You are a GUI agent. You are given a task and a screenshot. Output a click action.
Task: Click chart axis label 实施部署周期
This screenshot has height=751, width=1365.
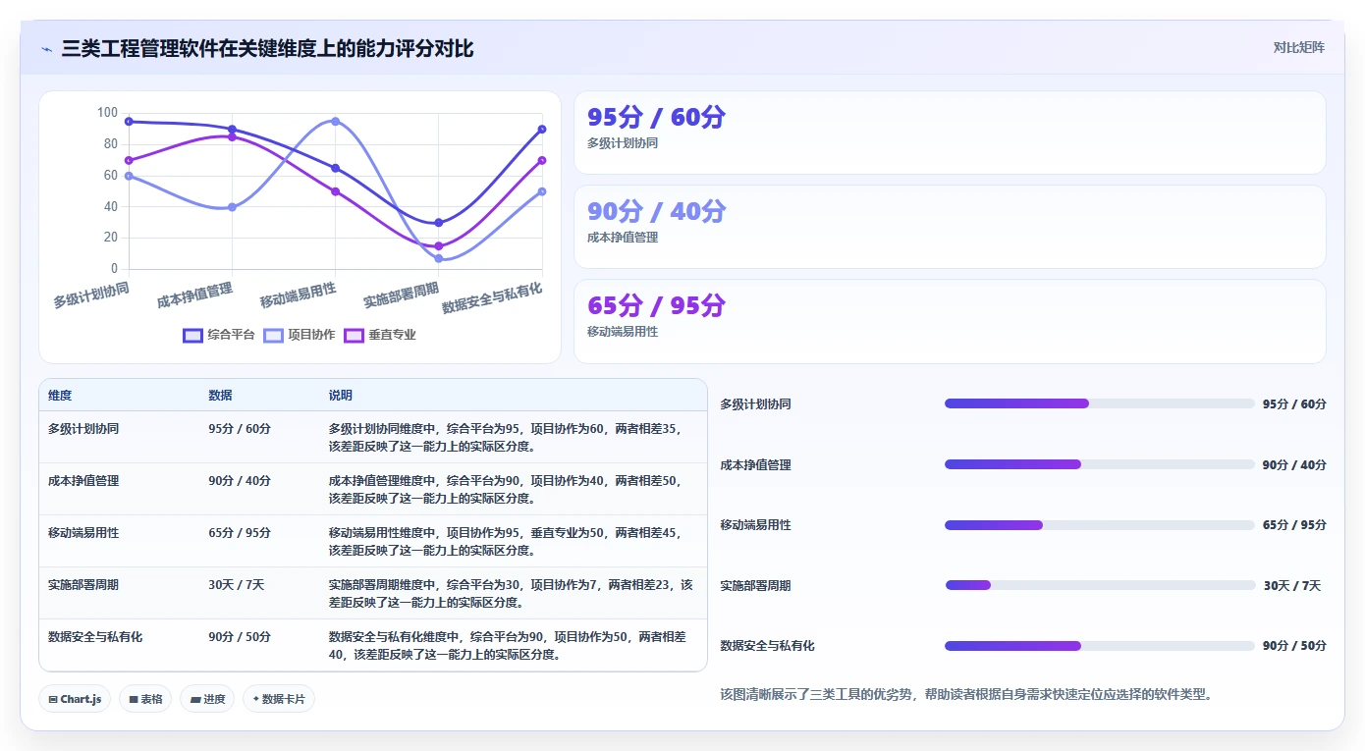pos(401,295)
